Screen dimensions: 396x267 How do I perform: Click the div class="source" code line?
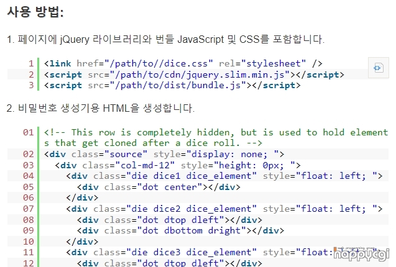(164, 154)
